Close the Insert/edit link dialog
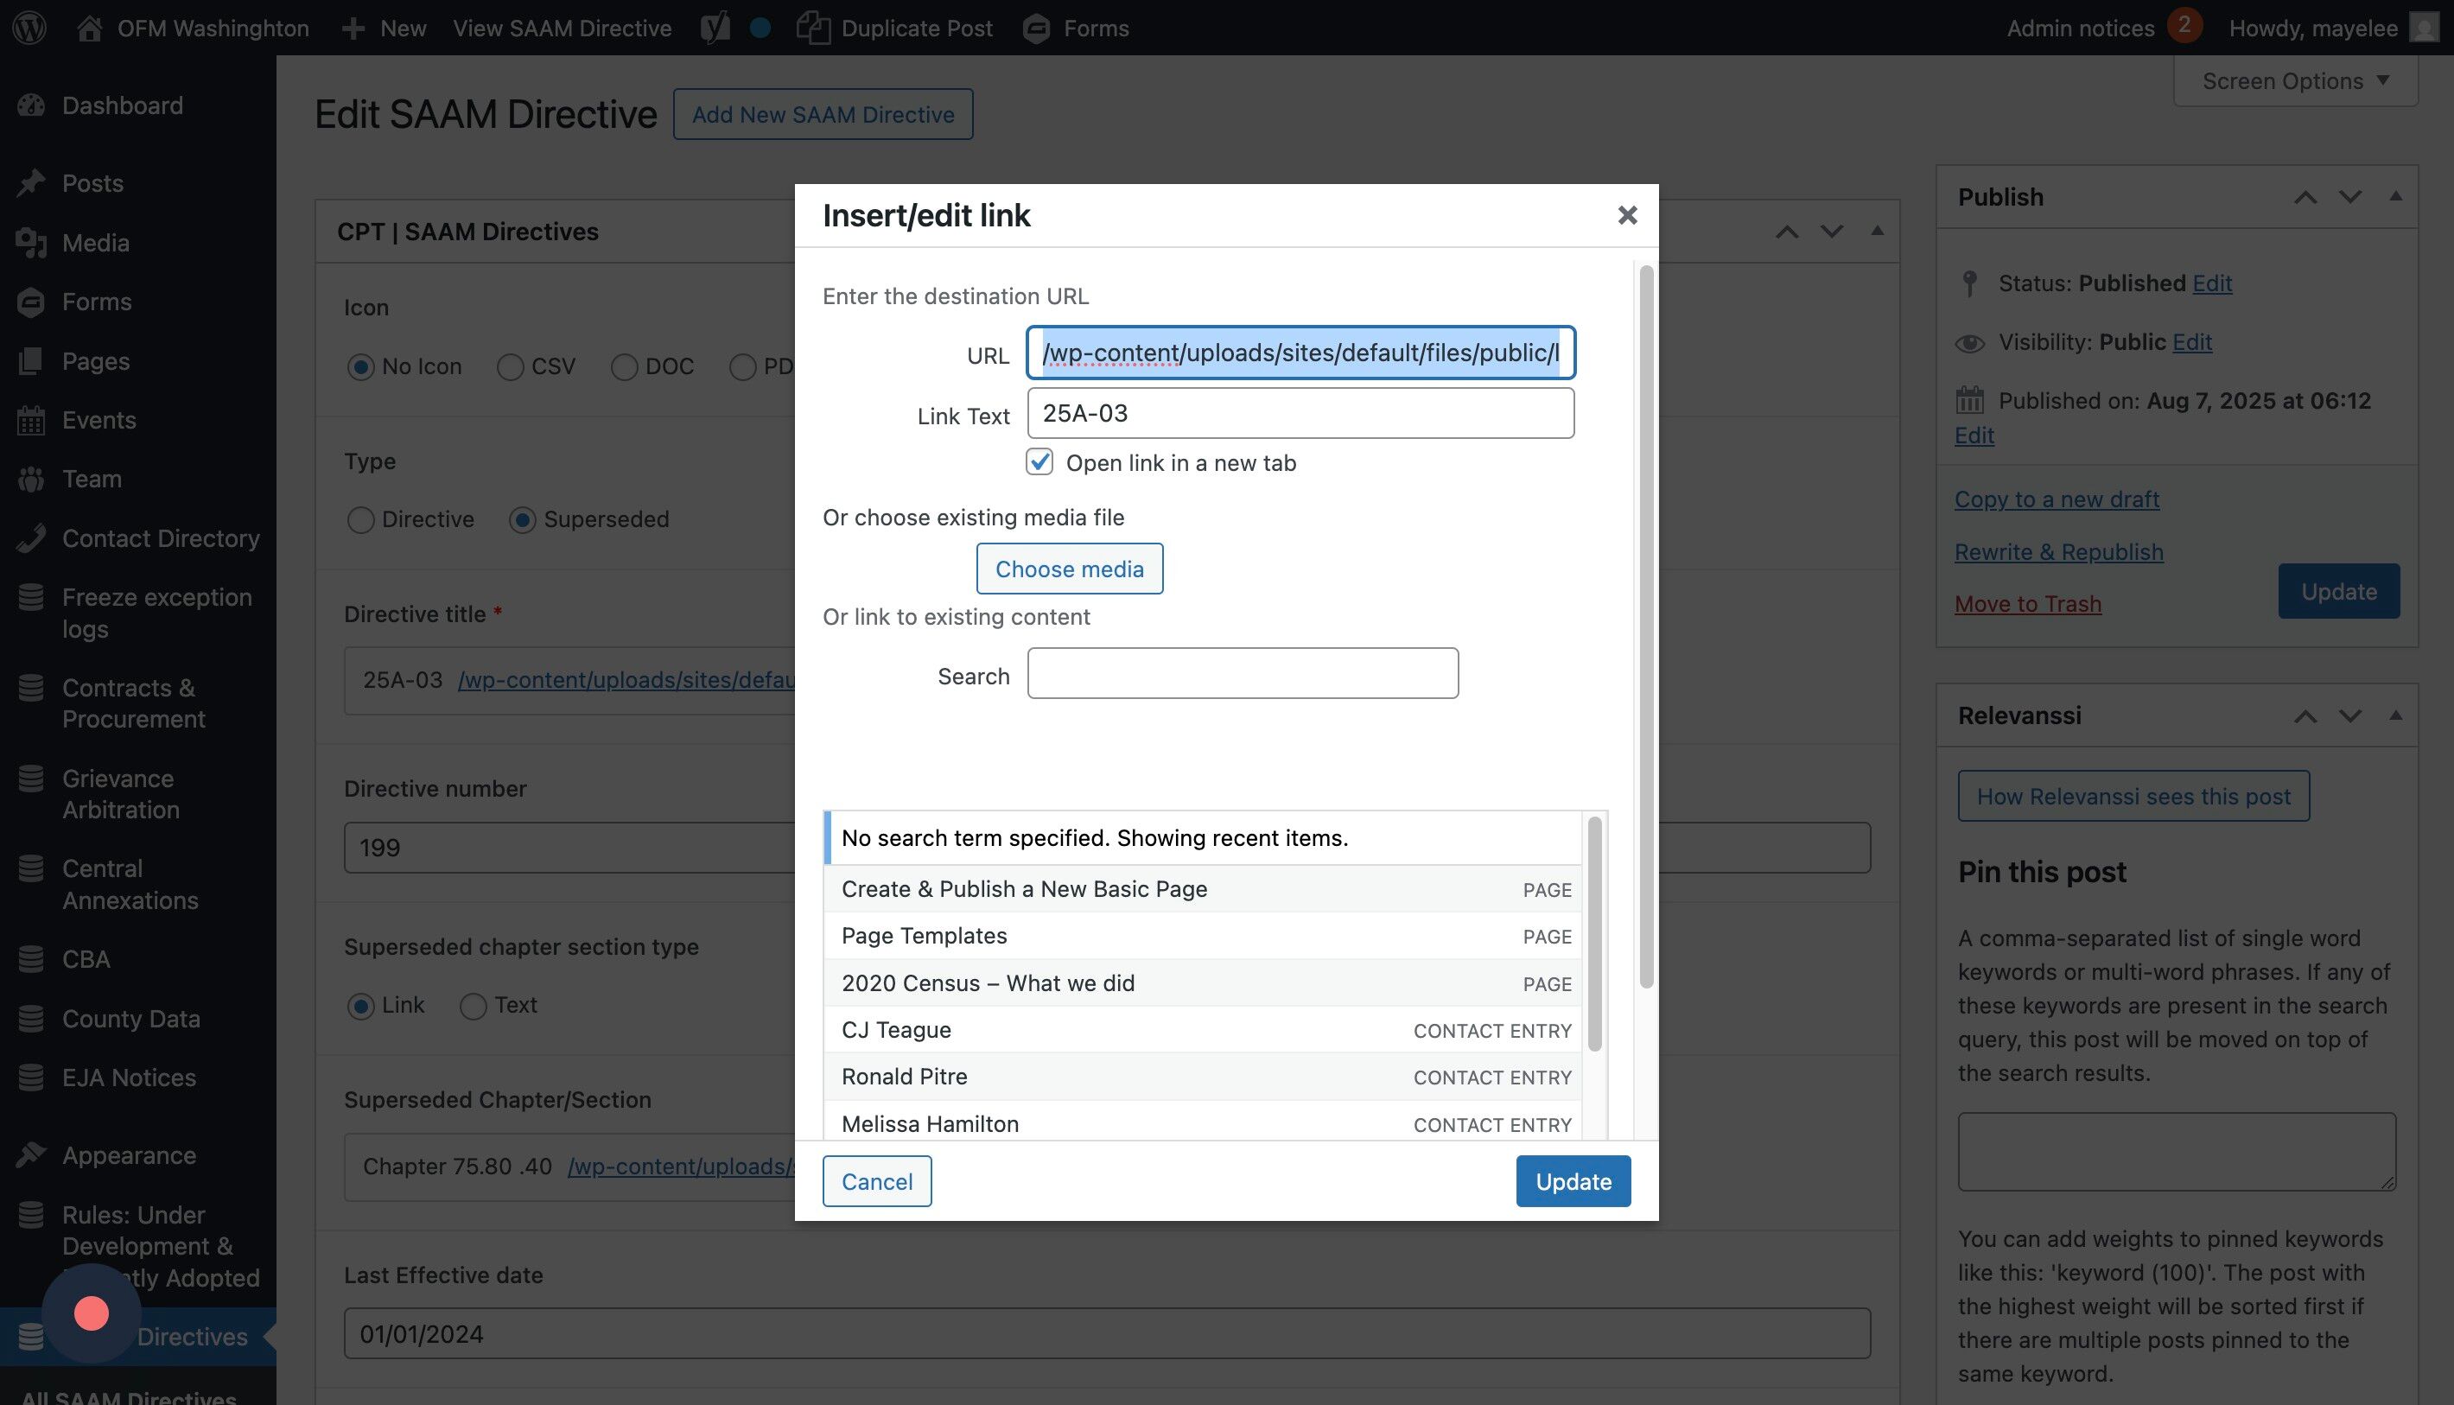2454x1405 pixels. click(x=1627, y=215)
